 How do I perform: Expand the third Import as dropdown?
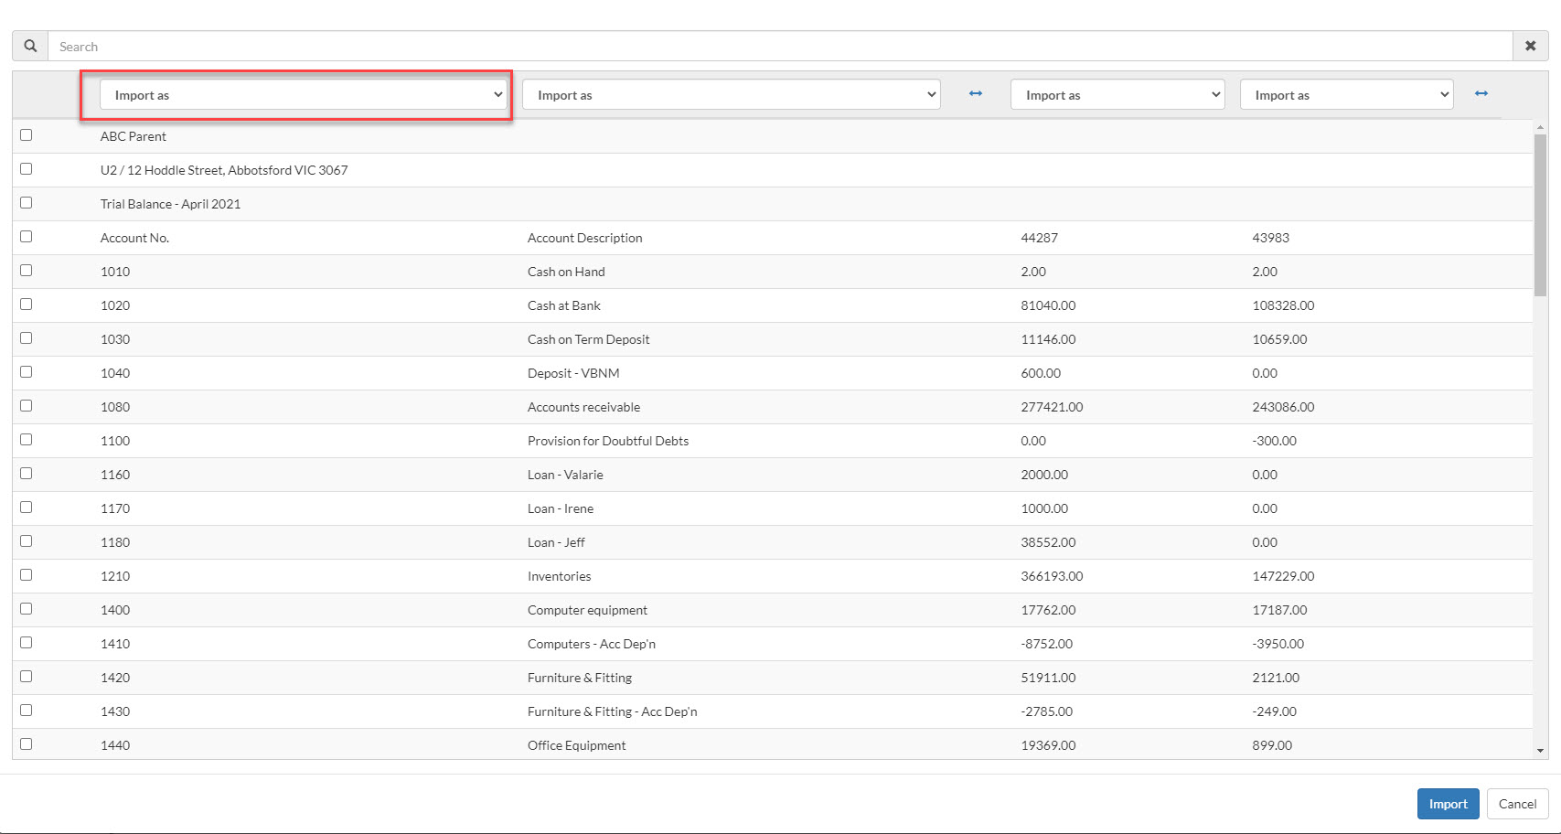click(1117, 95)
